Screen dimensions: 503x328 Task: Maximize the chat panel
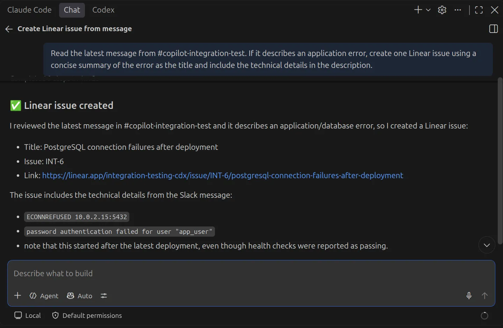point(479,10)
